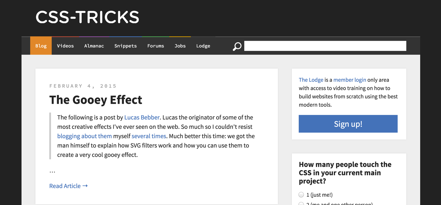Click the poll question heading text
The width and height of the screenshot is (441, 205).
point(345,173)
